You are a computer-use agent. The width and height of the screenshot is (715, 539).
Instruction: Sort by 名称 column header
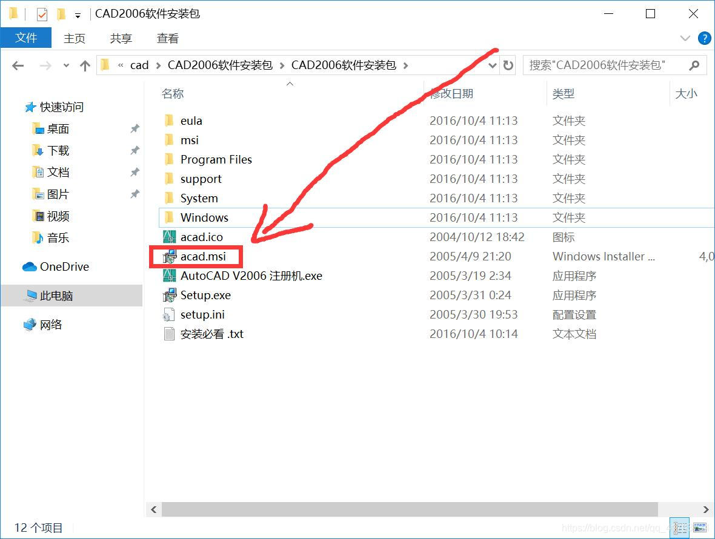pos(173,94)
